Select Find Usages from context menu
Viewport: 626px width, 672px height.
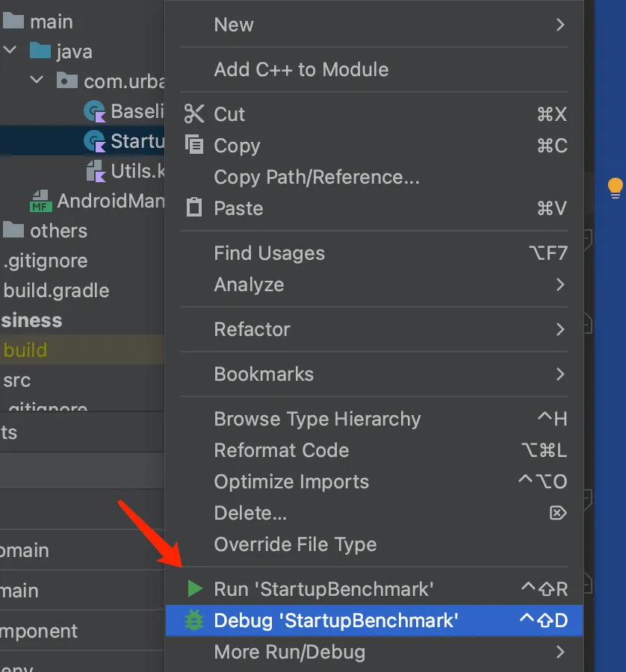pyautogui.click(x=270, y=253)
